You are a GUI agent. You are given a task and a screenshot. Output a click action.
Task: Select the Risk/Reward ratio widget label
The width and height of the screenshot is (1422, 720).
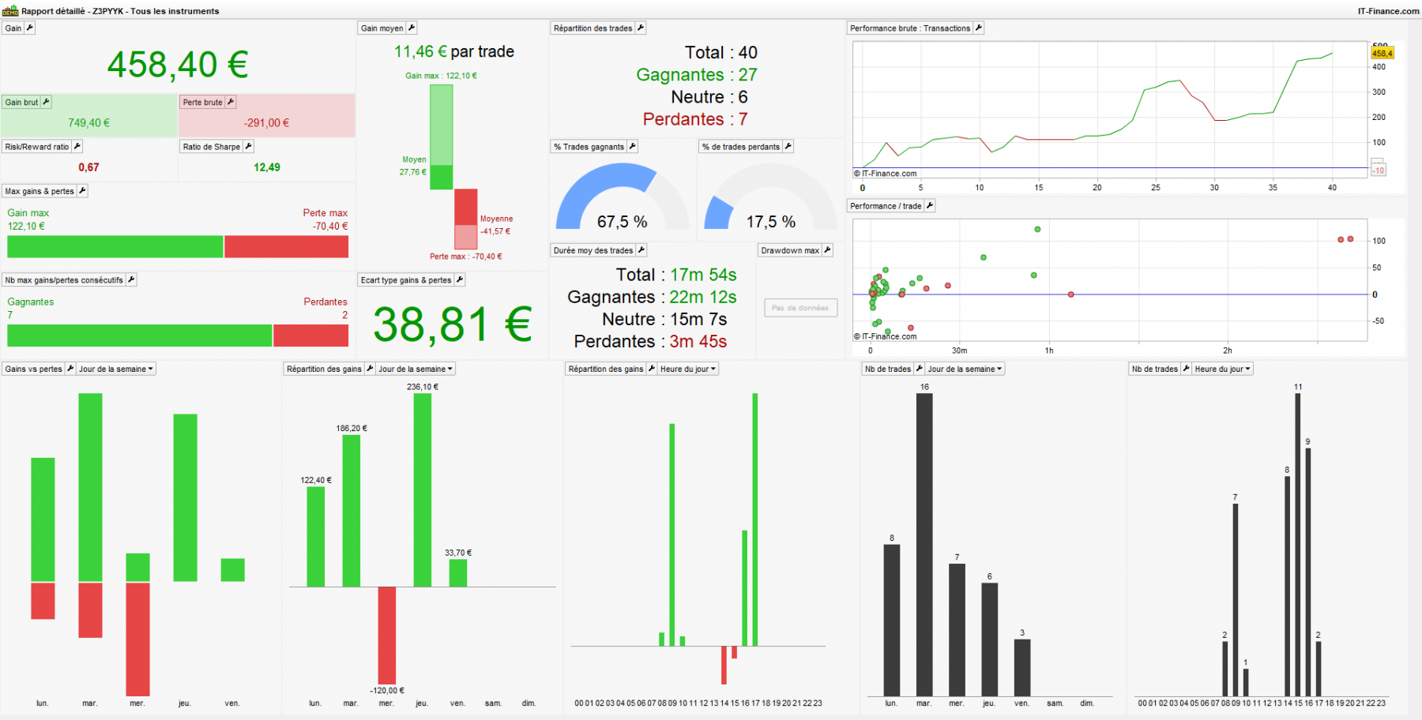(x=37, y=146)
